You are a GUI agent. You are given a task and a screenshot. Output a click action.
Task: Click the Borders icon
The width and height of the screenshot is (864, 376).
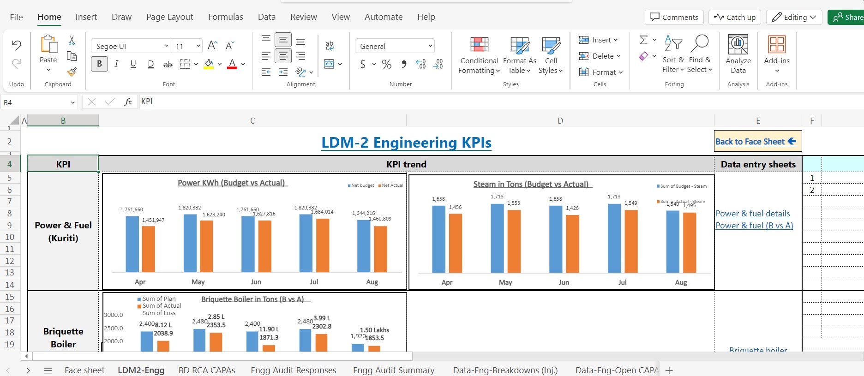point(185,64)
